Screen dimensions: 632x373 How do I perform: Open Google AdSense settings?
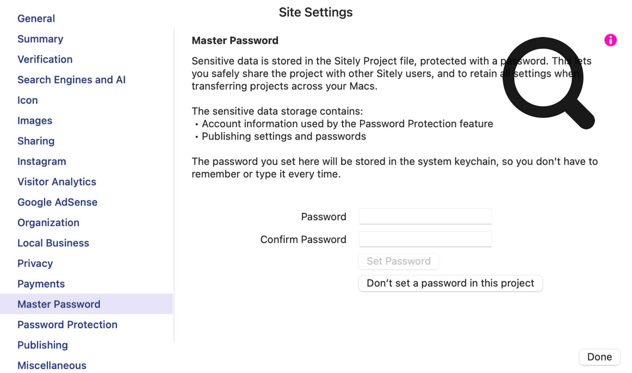pyautogui.click(x=57, y=202)
